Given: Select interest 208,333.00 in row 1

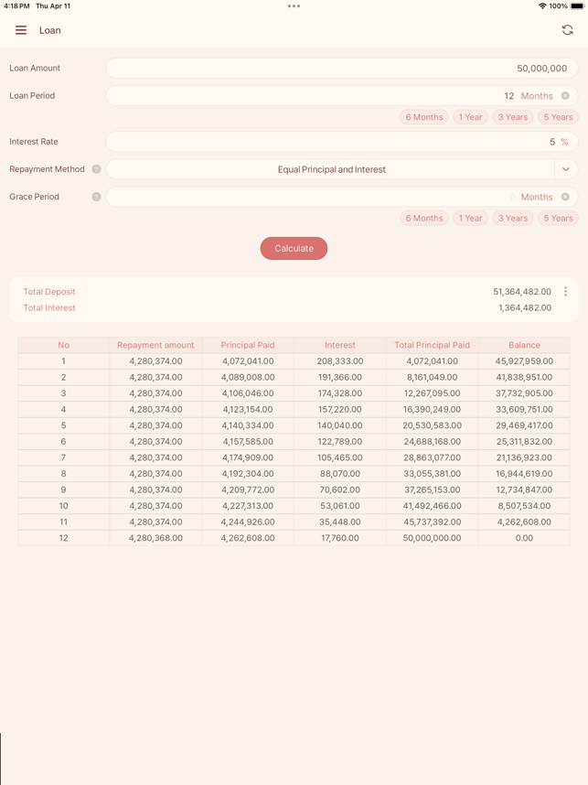Looking at the screenshot, I should coord(340,361).
